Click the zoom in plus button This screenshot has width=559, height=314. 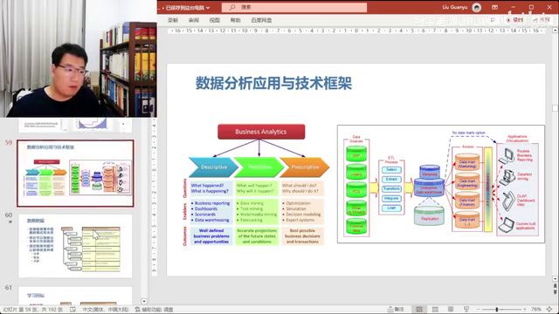pyautogui.click(x=526, y=310)
